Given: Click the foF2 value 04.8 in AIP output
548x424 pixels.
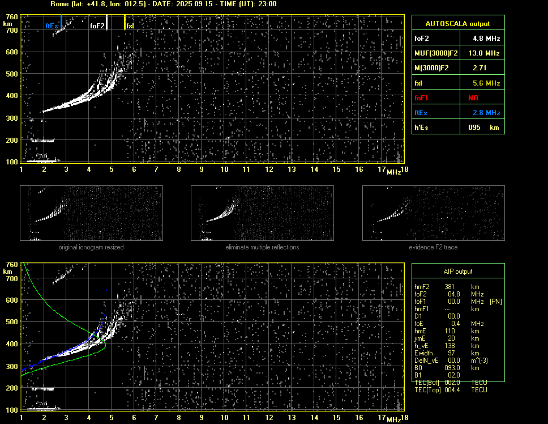Looking at the screenshot, I should point(454,294).
